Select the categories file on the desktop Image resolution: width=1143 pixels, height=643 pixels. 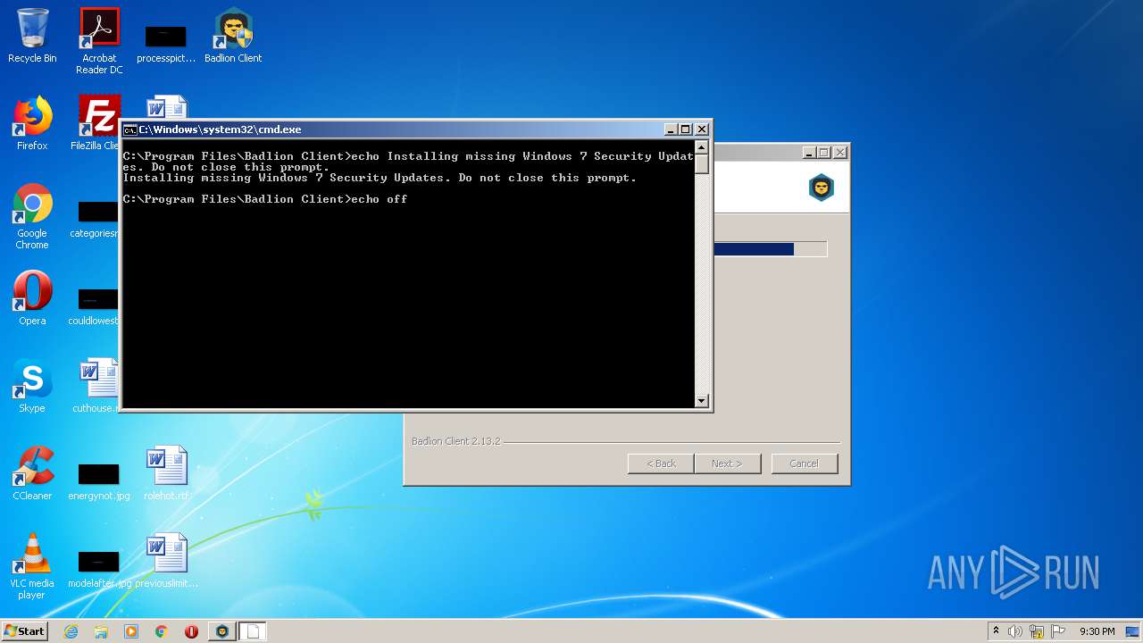tap(95, 218)
